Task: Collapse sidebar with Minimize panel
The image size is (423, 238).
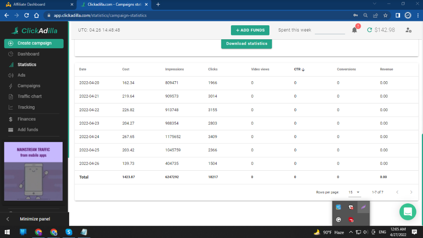Action: (35, 219)
